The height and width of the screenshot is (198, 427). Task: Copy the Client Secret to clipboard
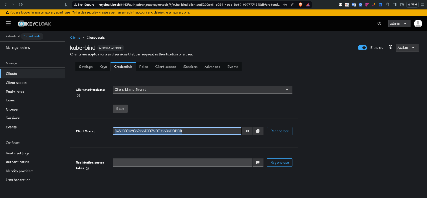click(x=258, y=131)
